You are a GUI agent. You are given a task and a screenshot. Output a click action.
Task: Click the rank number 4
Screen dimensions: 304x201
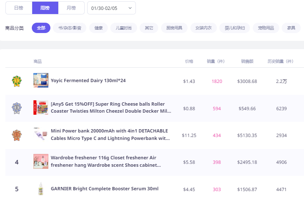coord(17,162)
